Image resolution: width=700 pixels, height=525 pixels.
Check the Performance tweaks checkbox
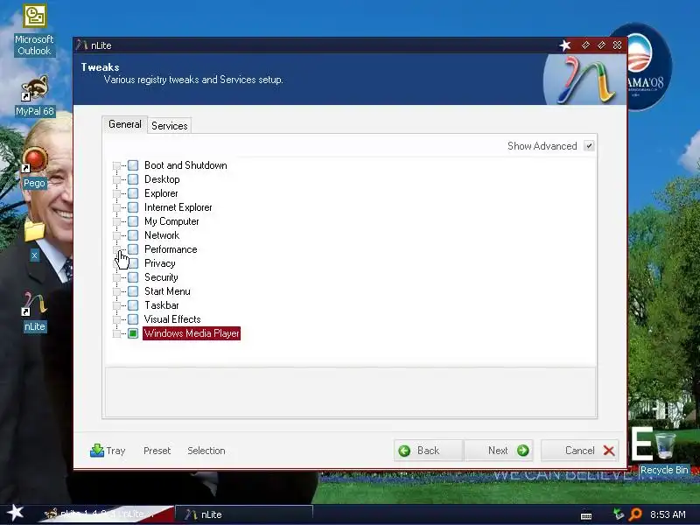pos(133,249)
